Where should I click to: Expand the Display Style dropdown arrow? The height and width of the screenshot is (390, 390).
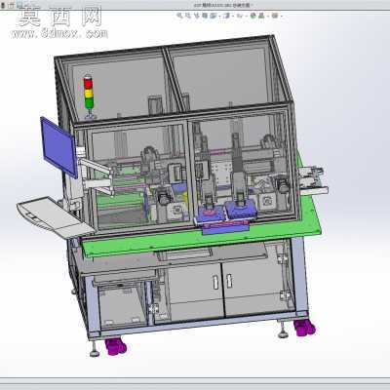click(x=233, y=16)
